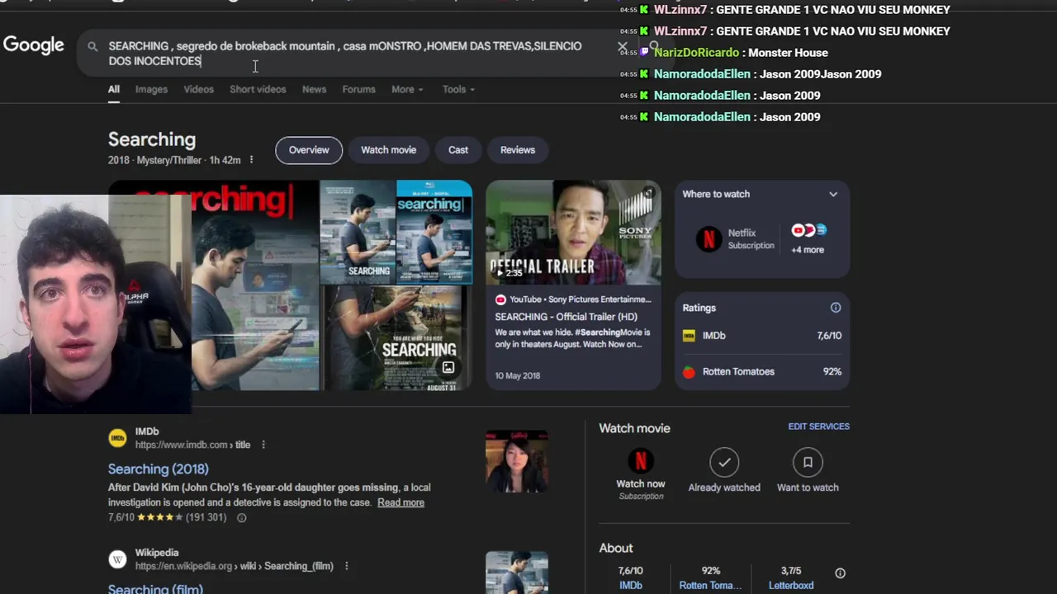Open SEARCHING - Official Trailer (HD) link
The height and width of the screenshot is (594, 1057).
(x=566, y=317)
